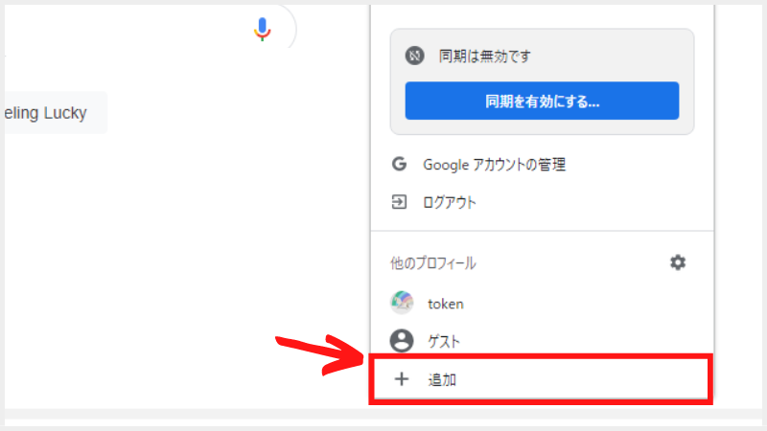767x431 pixels.
Task: Click the 他のプロフィール section heading
Action: tap(433, 263)
